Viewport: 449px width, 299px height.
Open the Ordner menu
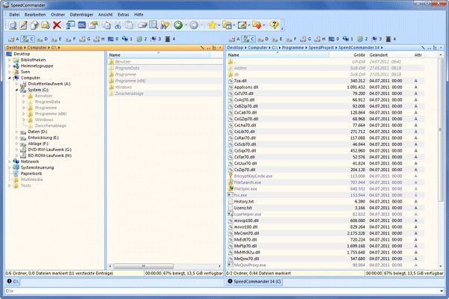tap(58, 15)
